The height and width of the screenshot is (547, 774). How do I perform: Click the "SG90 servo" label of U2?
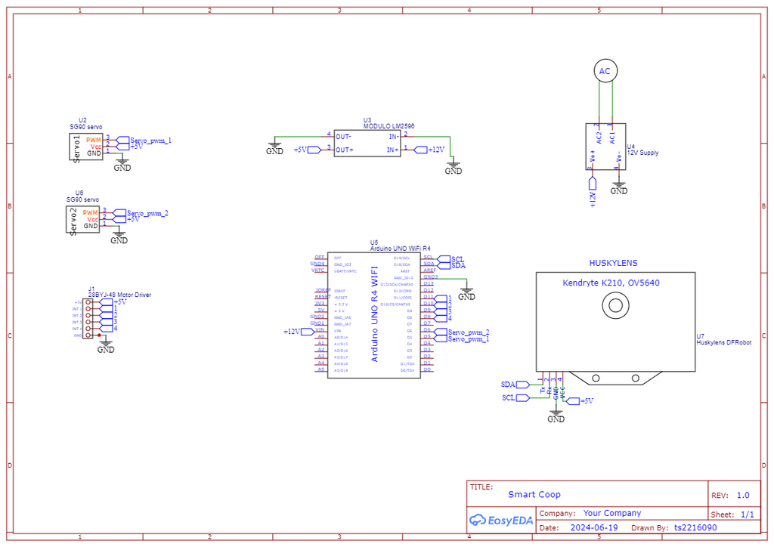click(x=86, y=127)
